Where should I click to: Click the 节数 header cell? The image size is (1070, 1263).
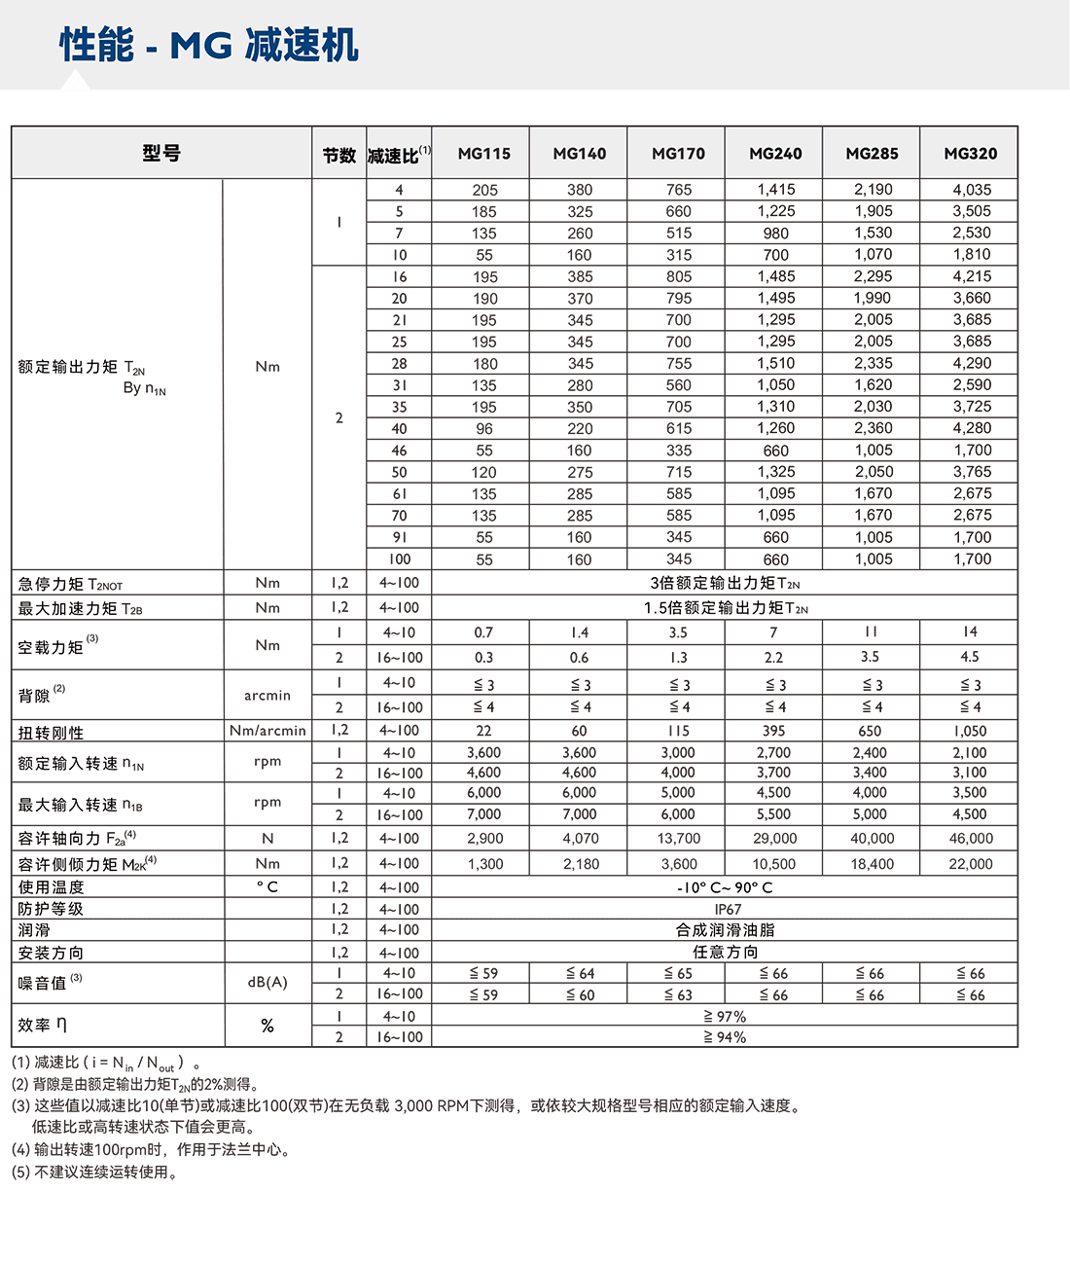[x=339, y=153]
